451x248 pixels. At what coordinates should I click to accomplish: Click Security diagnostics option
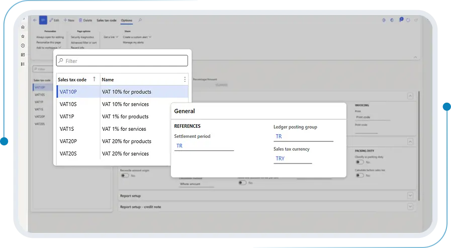pyautogui.click(x=82, y=37)
